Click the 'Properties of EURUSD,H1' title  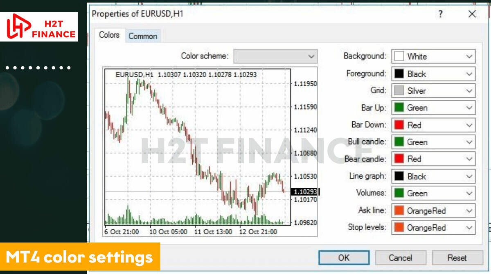[137, 13]
